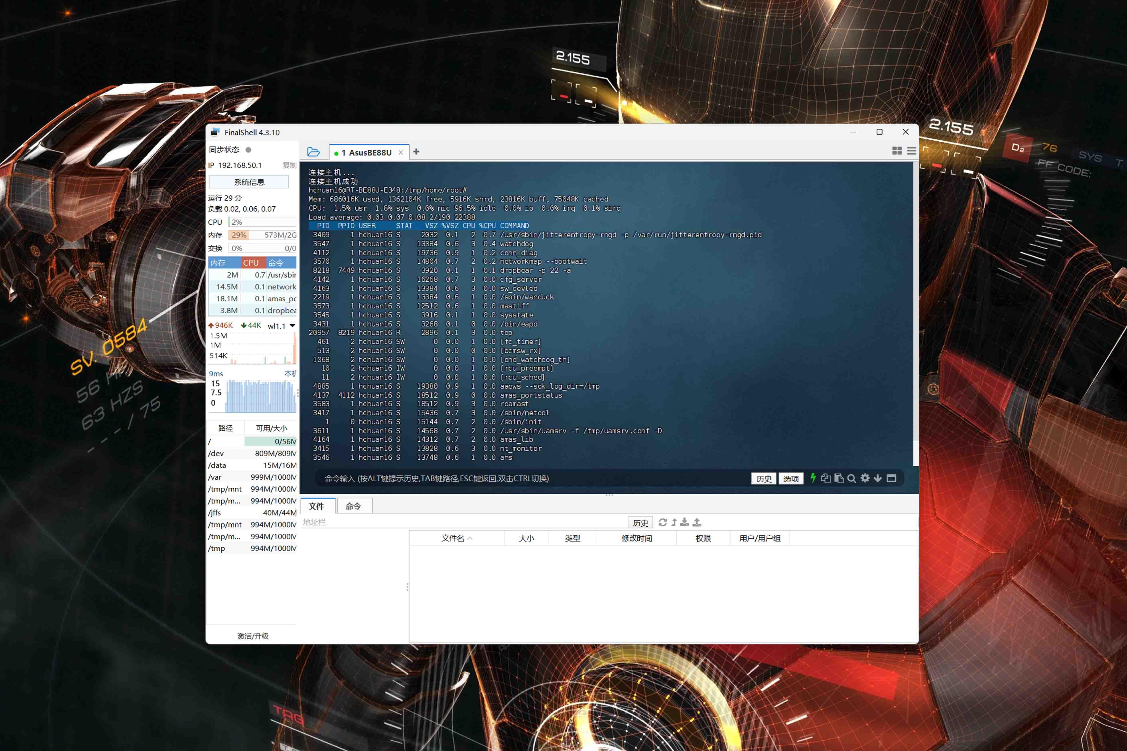Click the scroll-to-bottom arrow icon
The width and height of the screenshot is (1127, 751).
pos(878,478)
